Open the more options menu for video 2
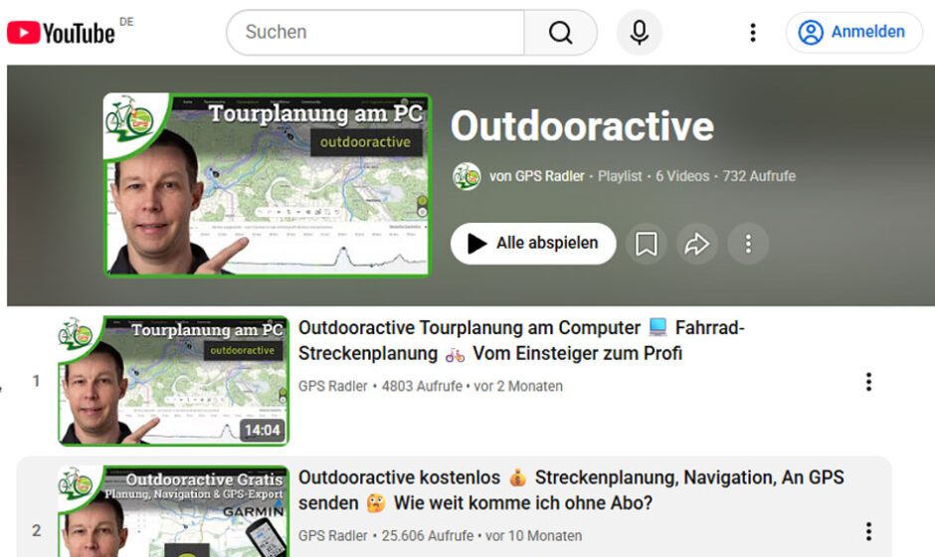 (x=868, y=531)
